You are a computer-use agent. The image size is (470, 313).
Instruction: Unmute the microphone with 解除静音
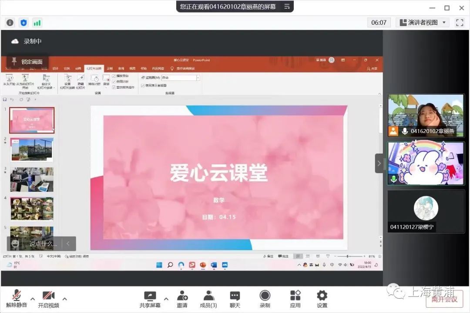click(x=17, y=299)
